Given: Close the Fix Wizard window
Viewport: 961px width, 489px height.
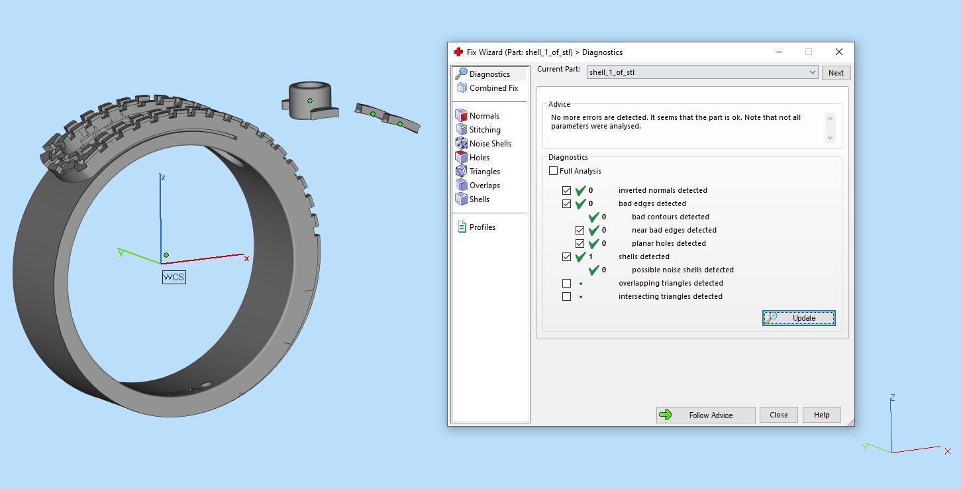Looking at the screenshot, I should (x=838, y=52).
